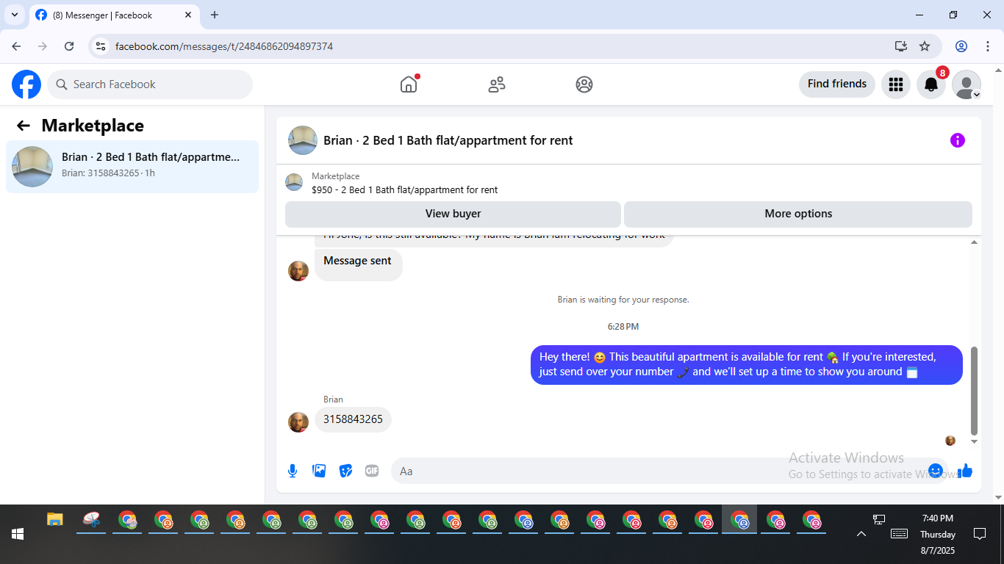This screenshot has width=1004, height=564.
Task: Launch File Explorer from the taskbar
Action: (x=55, y=520)
